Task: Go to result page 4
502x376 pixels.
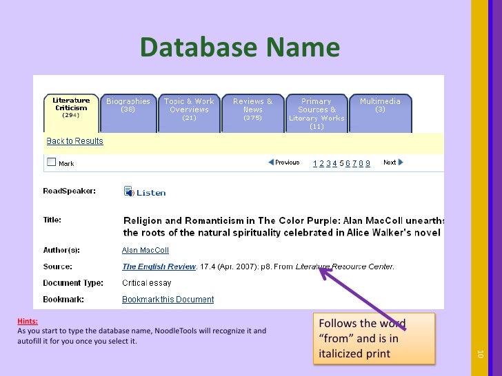Action: pos(334,163)
